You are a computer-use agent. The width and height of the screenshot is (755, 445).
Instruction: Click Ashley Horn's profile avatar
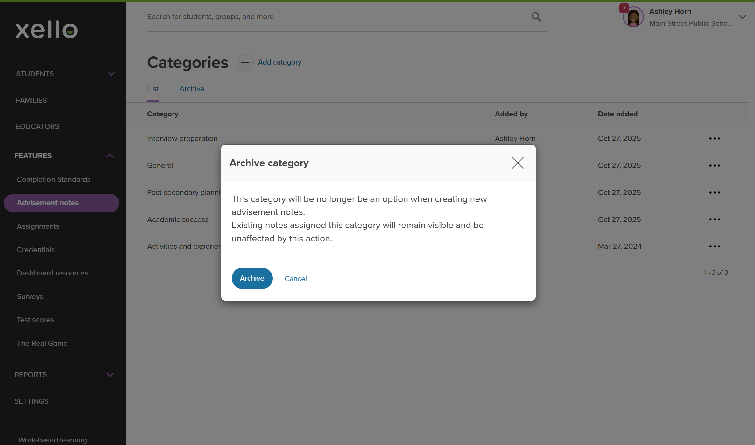[633, 17]
